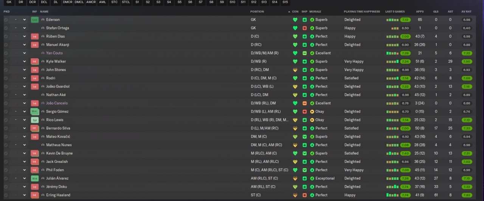Click Erling Haaland's 7.83 average rating pill
The width and height of the screenshot is (484, 201).
pos(467,195)
